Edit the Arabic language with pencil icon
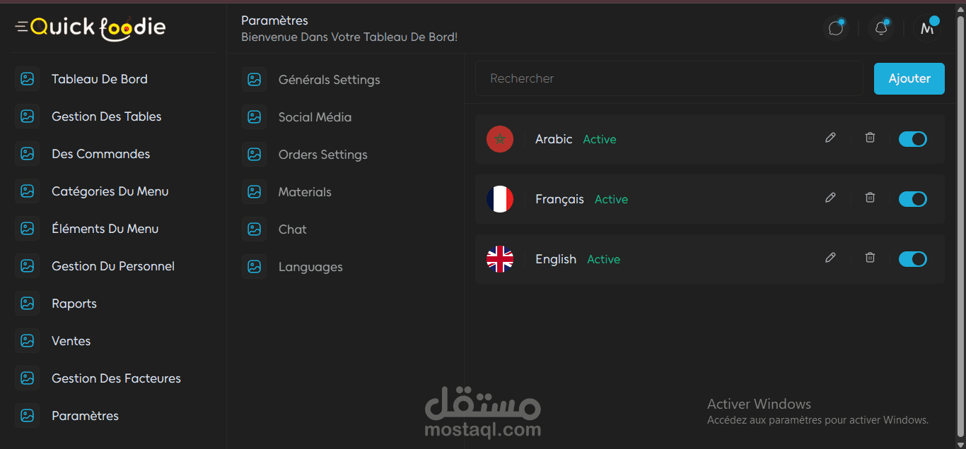Image resolution: width=966 pixels, height=449 pixels. (x=830, y=138)
